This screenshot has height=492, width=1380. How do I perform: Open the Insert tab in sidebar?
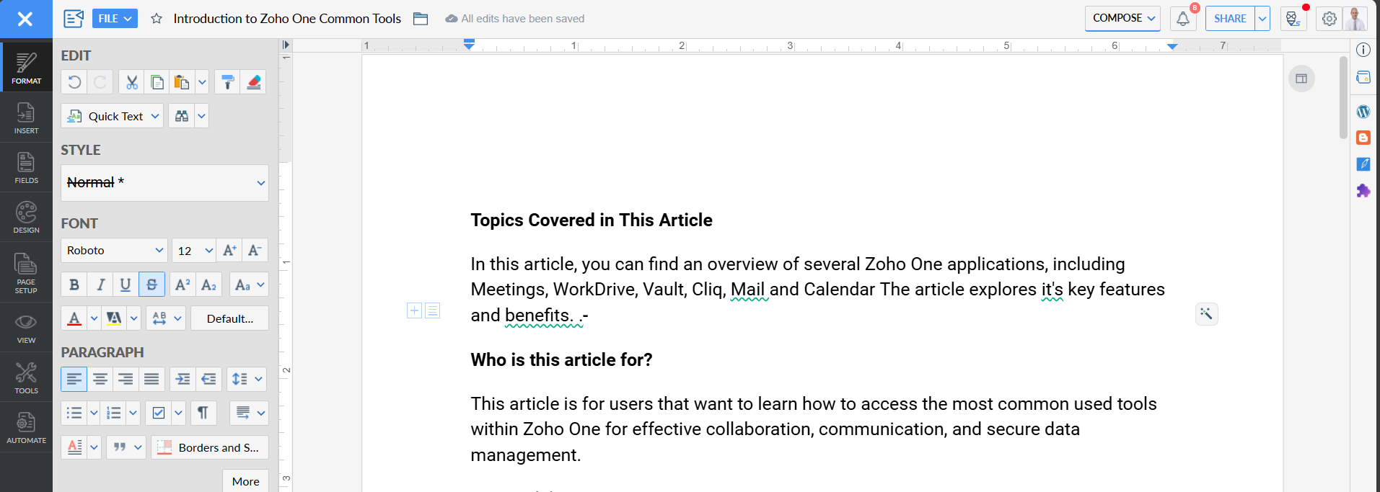point(26,117)
